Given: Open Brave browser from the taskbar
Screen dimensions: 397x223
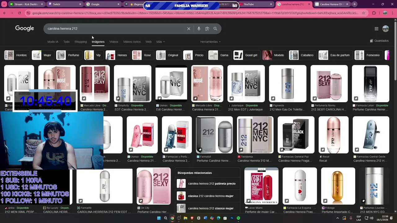Looking at the screenshot, I should coord(192,218).
